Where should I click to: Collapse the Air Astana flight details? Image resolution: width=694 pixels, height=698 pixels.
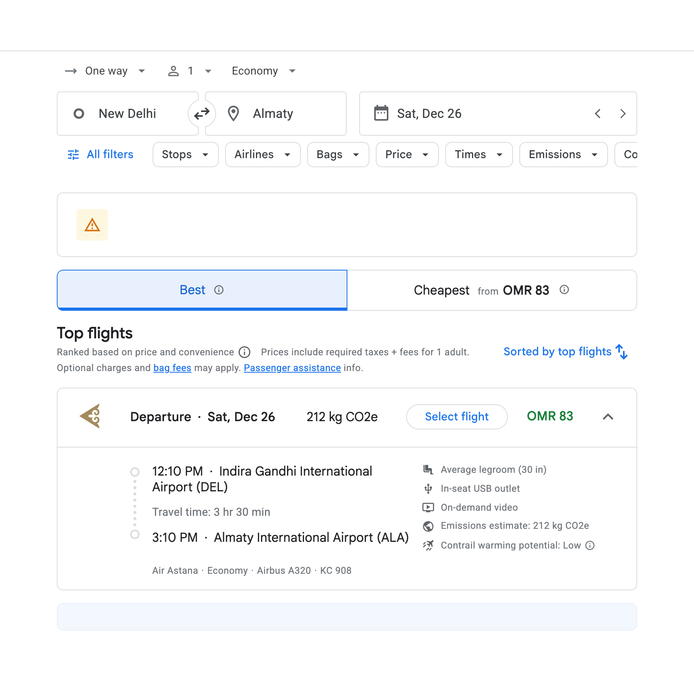pos(608,417)
